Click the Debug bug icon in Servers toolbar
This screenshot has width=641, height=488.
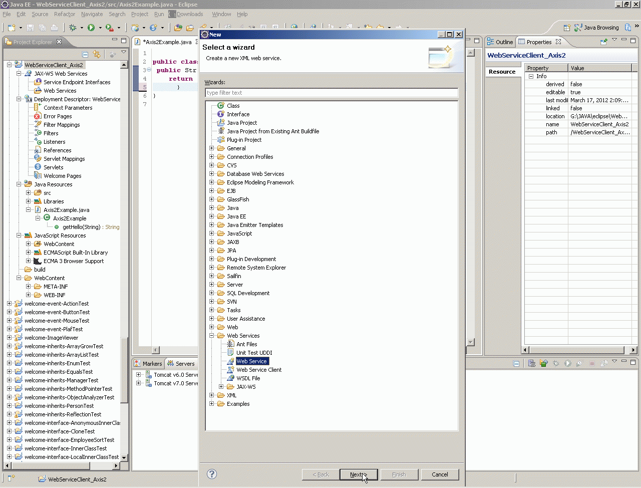tap(556, 363)
